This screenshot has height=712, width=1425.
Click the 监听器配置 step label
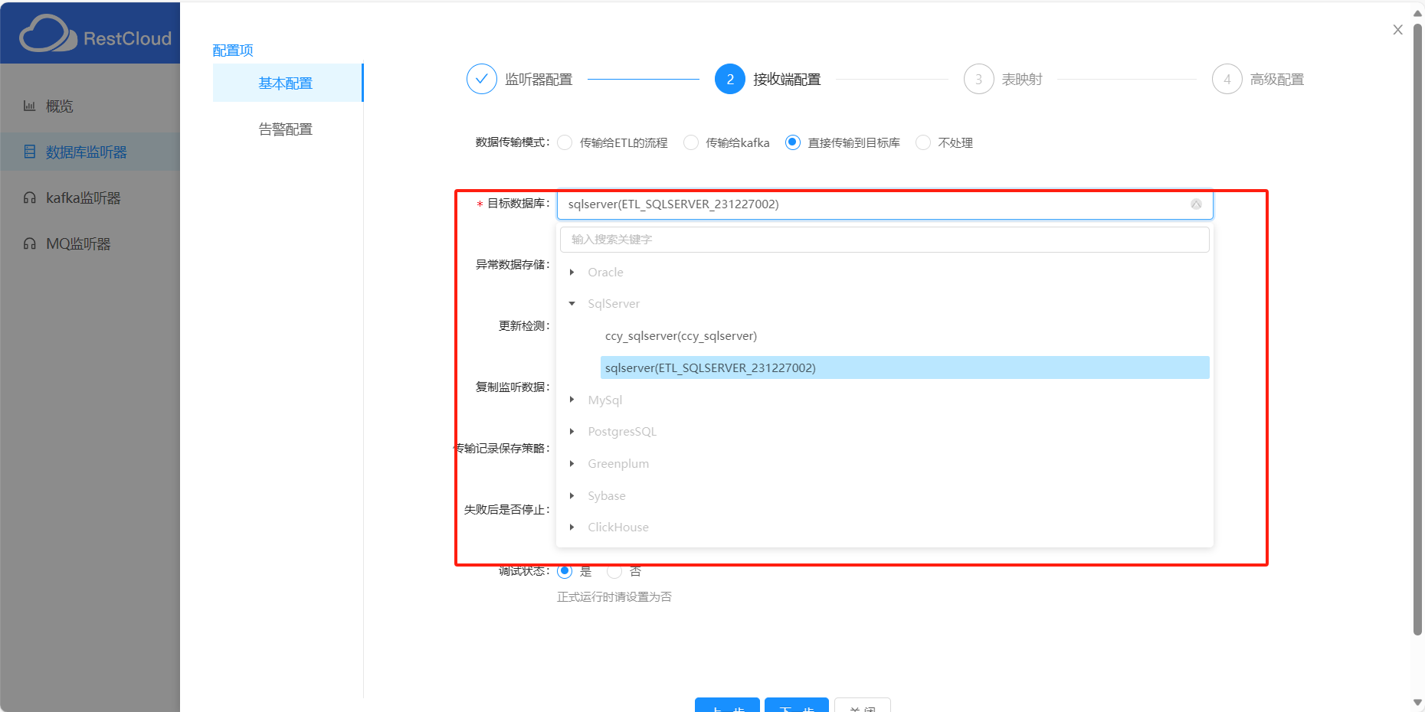click(539, 80)
